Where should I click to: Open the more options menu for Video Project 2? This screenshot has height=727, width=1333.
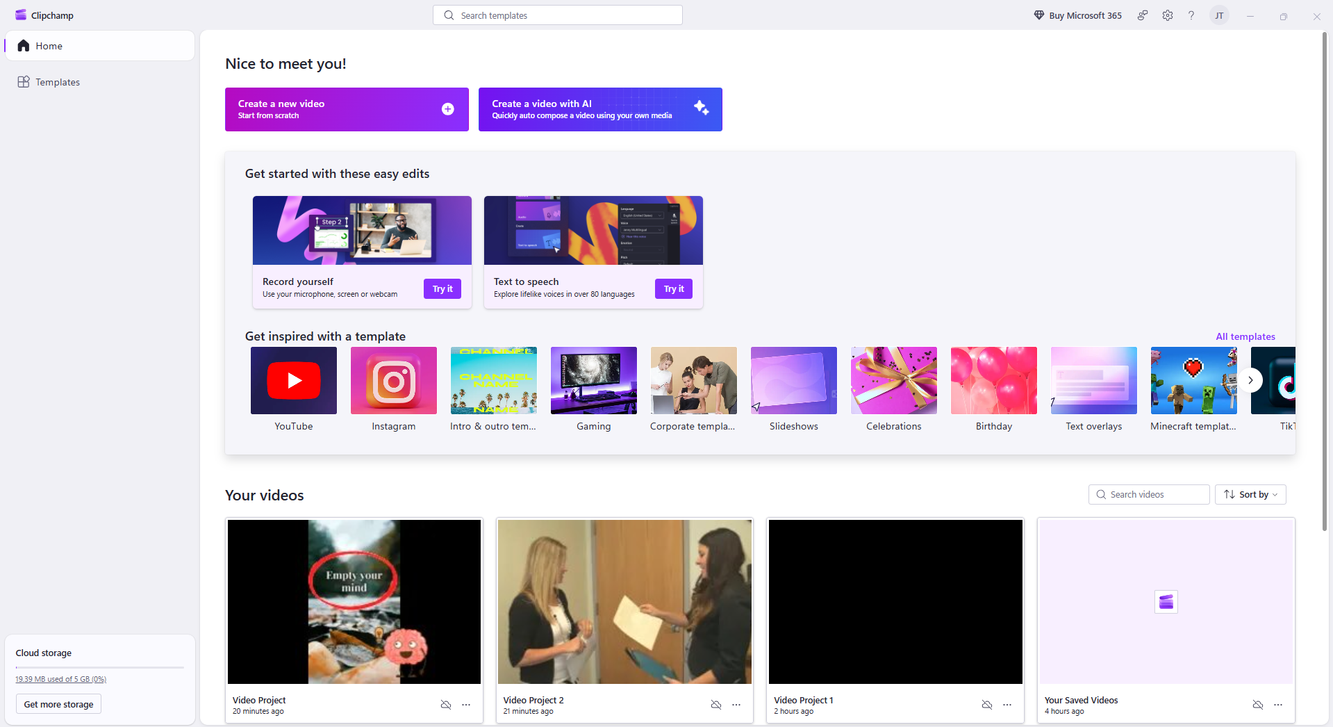[x=736, y=705]
